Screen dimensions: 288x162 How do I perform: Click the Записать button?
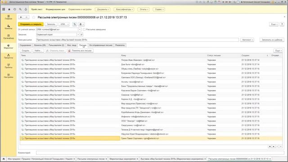point(51,24)
